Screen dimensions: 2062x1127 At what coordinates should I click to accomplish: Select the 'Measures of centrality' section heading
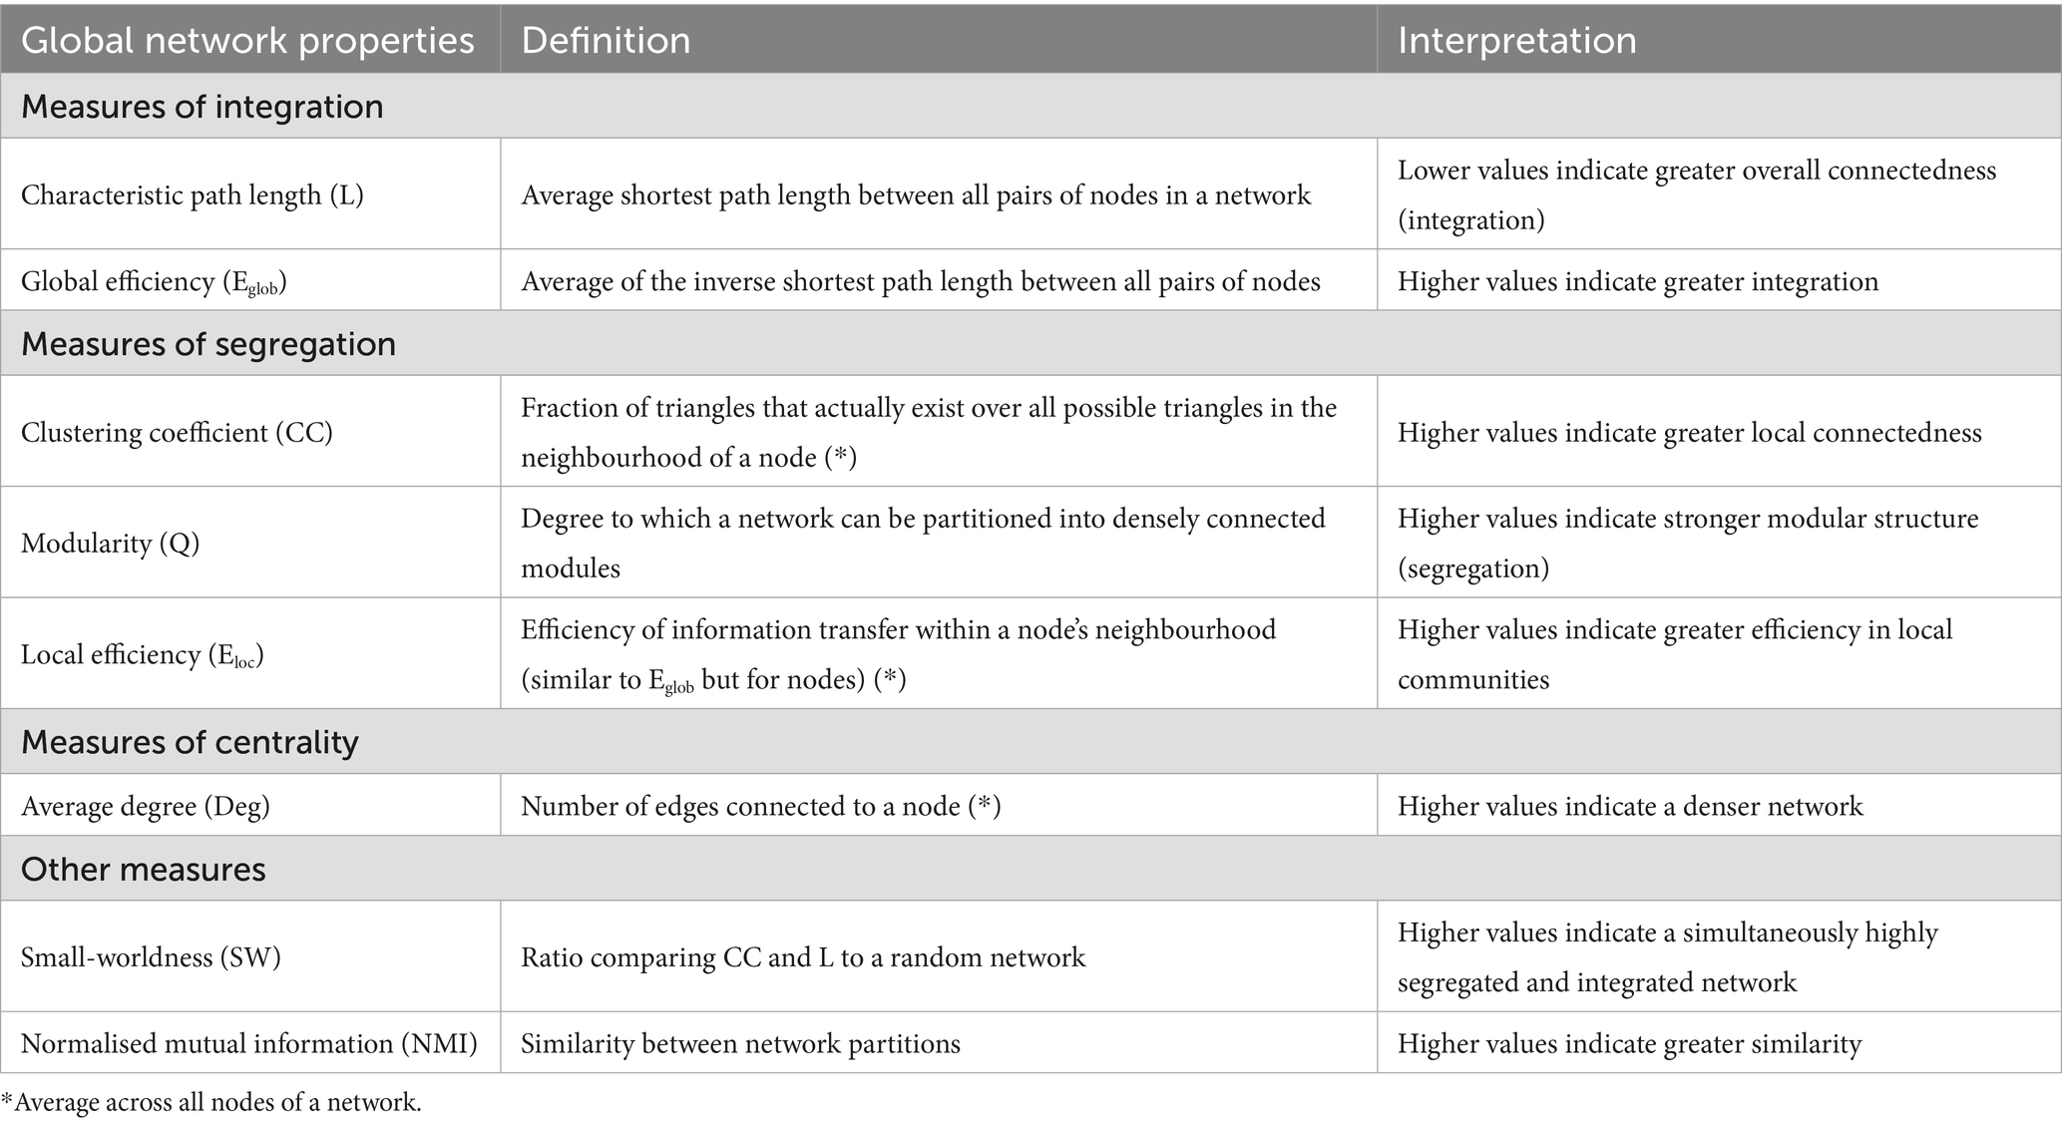190,742
